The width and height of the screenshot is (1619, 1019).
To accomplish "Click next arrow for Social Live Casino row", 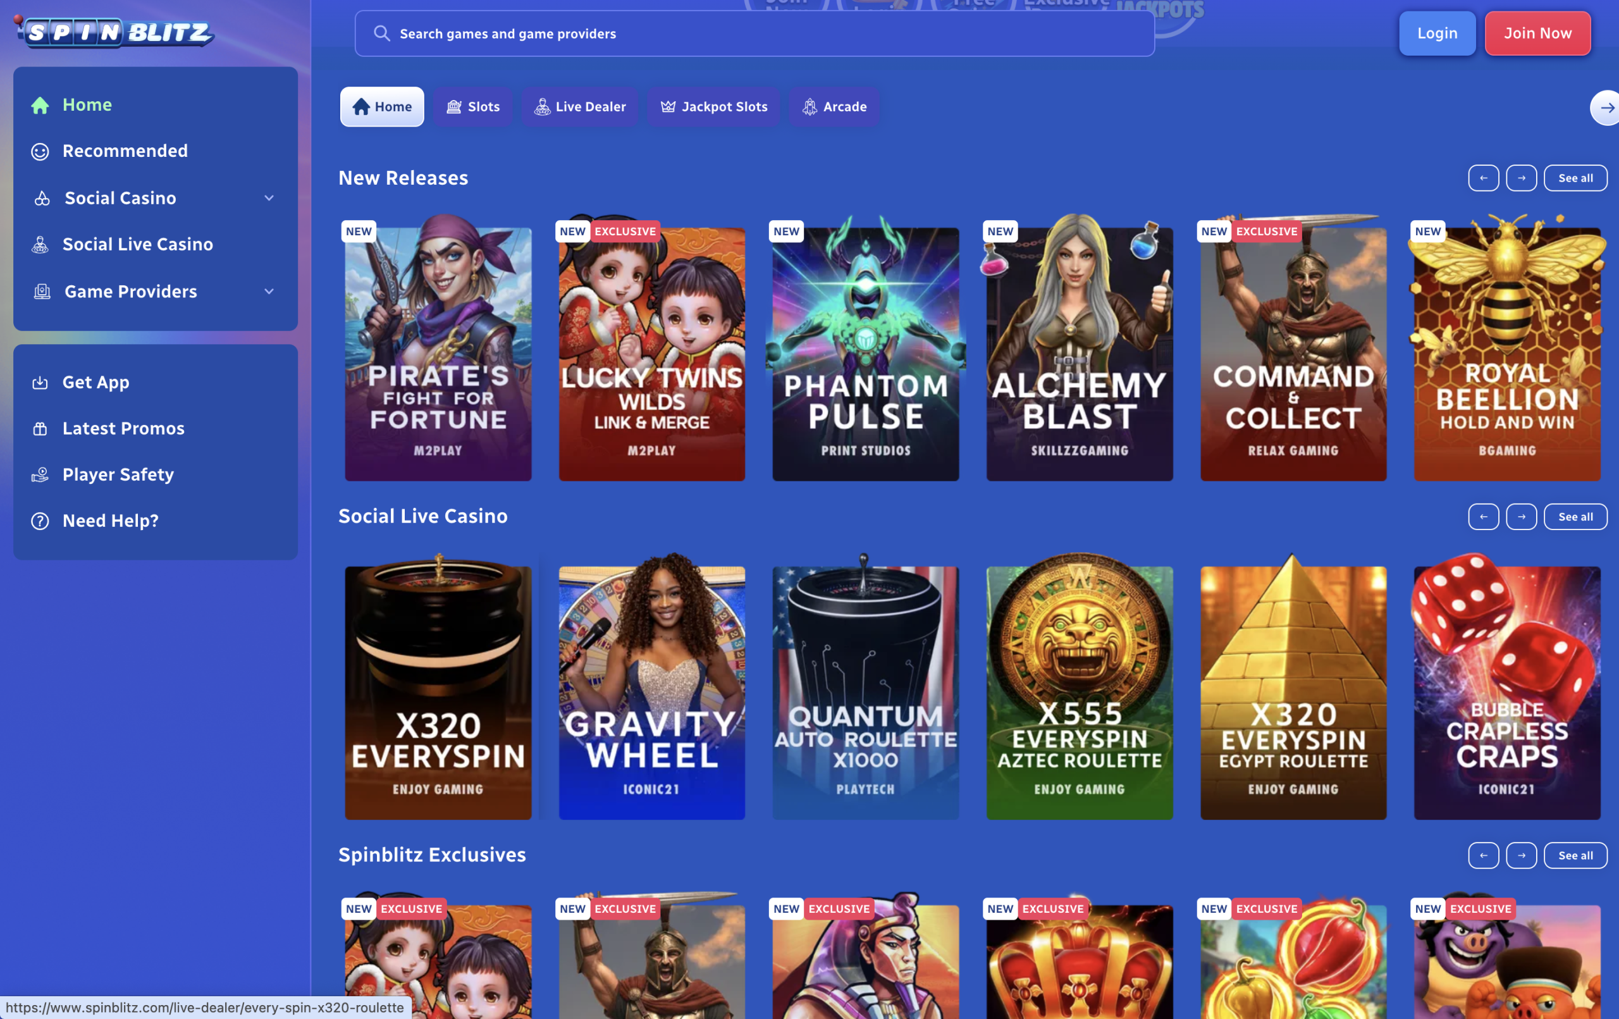I will [x=1521, y=517].
